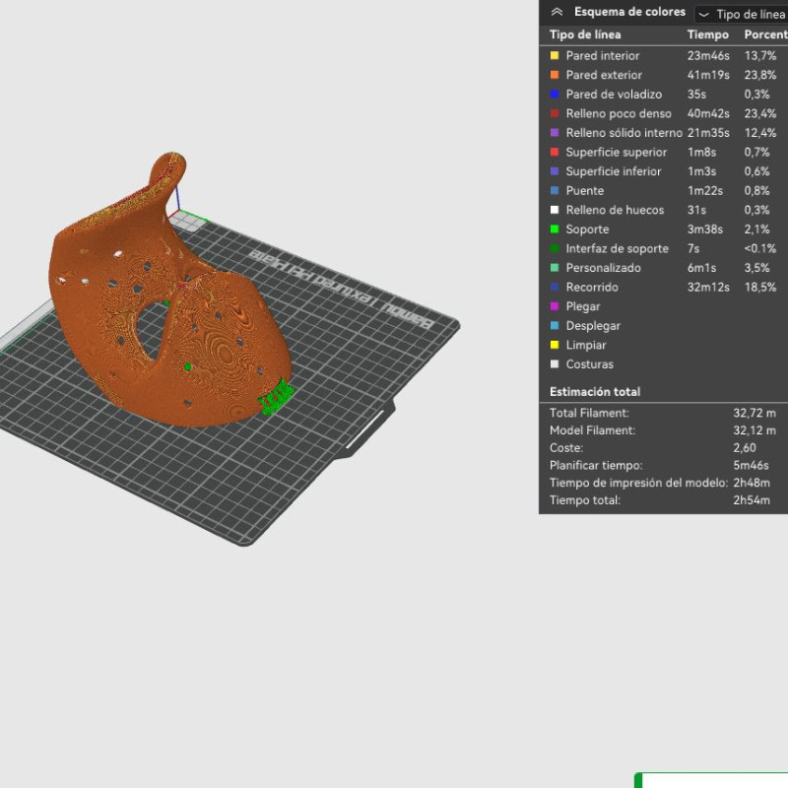
Task: Select the Superficie inferior legend icon
Action: tap(555, 171)
